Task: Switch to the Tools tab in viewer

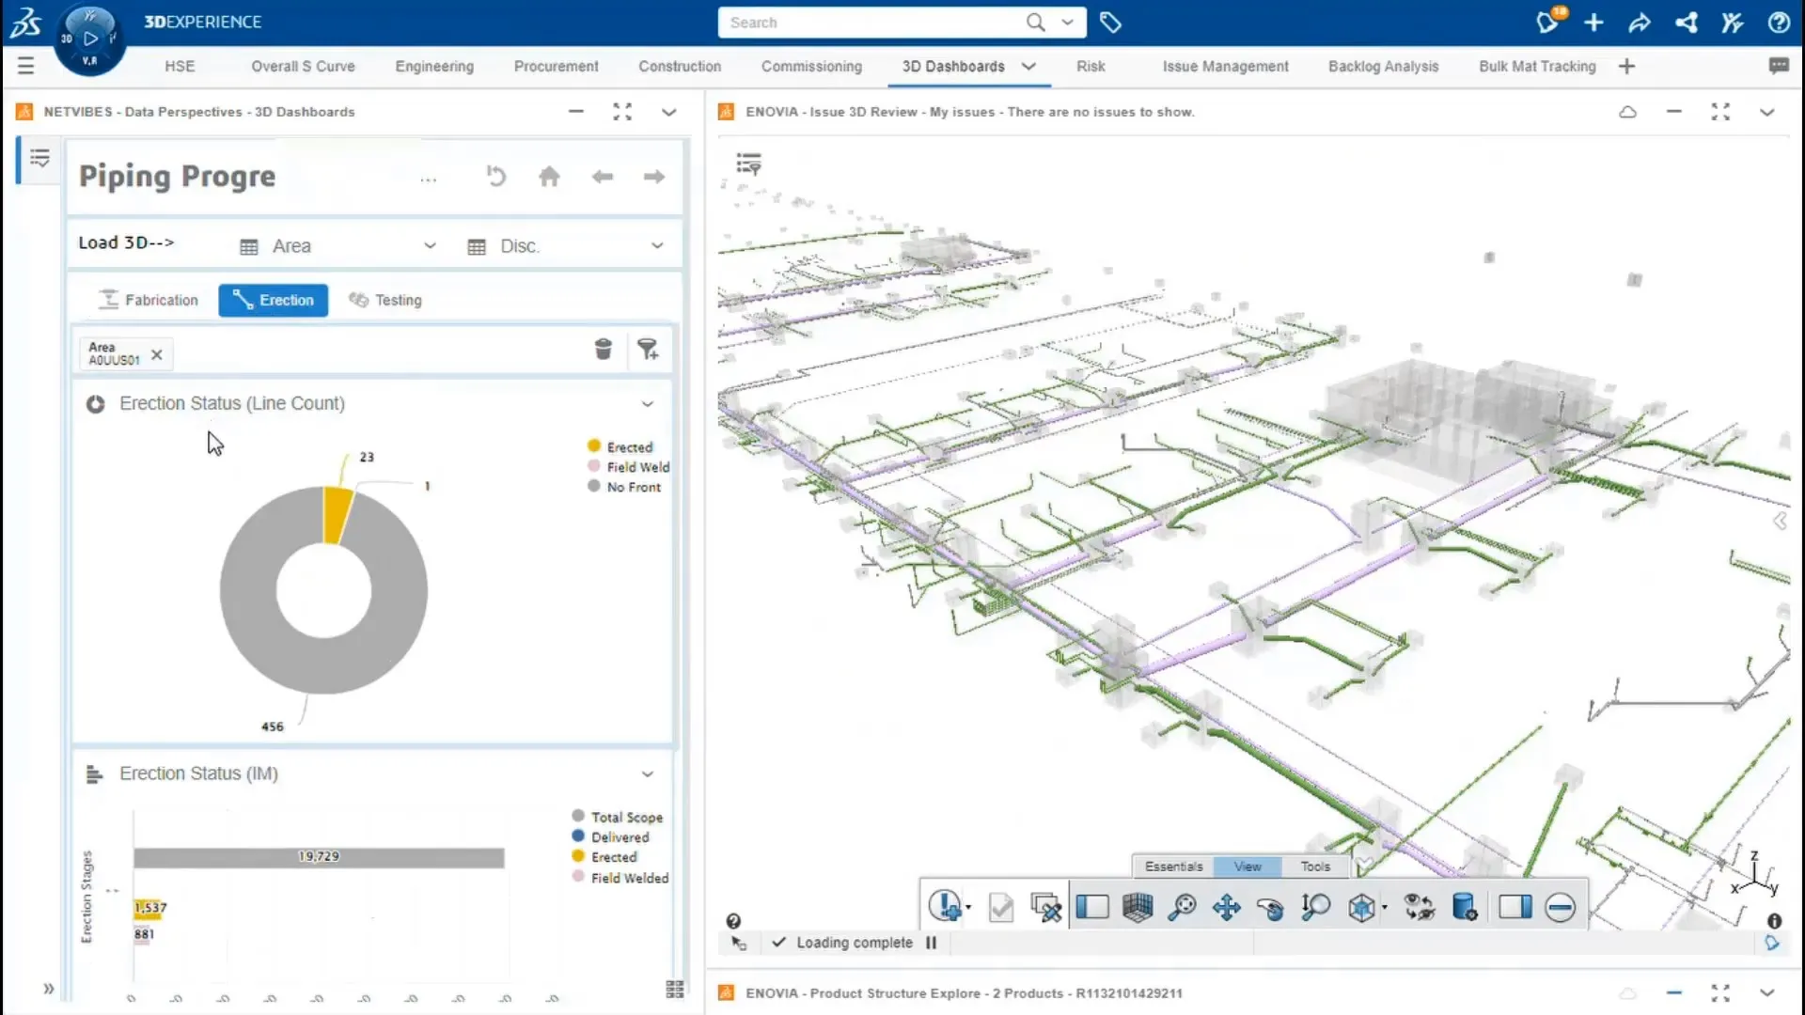Action: [x=1315, y=866]
